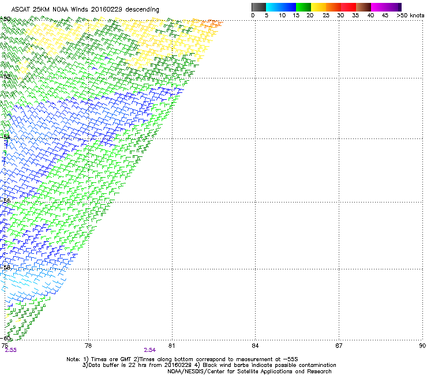
Task: Click the legend label '40'
Action: pyautogui.click(x=370, y=16)
